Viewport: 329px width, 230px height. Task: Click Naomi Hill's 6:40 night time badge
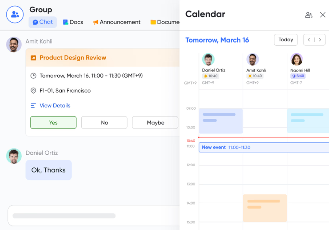click(298, 76)
